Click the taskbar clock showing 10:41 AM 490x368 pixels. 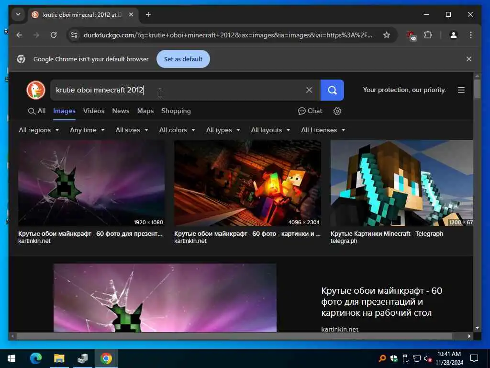[449, 358]
